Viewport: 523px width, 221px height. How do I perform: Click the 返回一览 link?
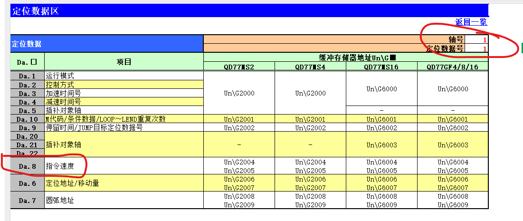coord(471,22)
